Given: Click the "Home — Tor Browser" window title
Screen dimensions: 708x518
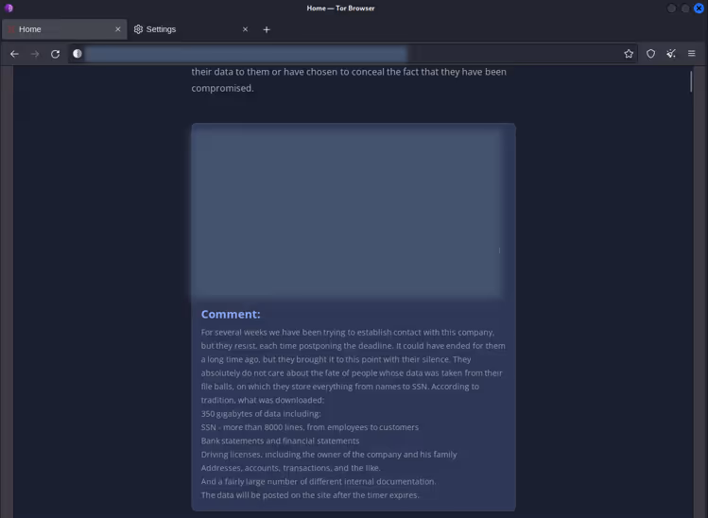Looking at the screenshot, I should pyautogui.click(x=340, y=9).
